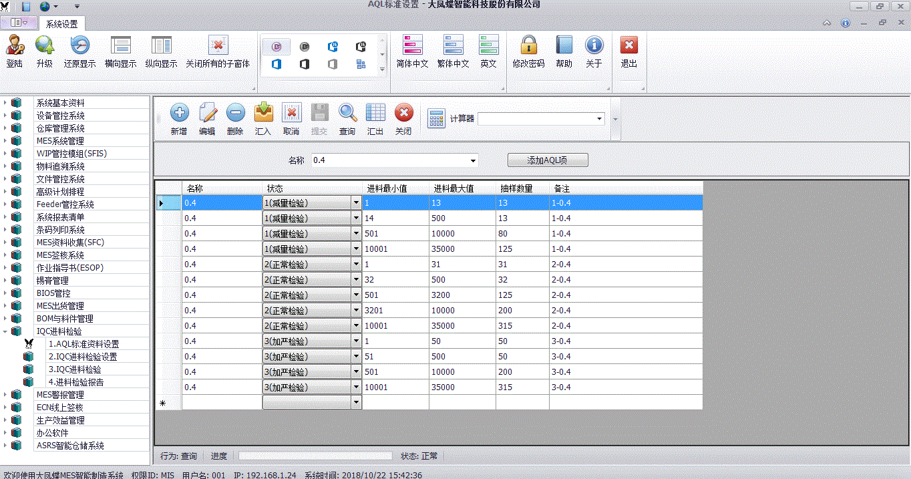Open 1.AQL标准资料设置 in the tree
911x479 pixels.
point(83,344)
